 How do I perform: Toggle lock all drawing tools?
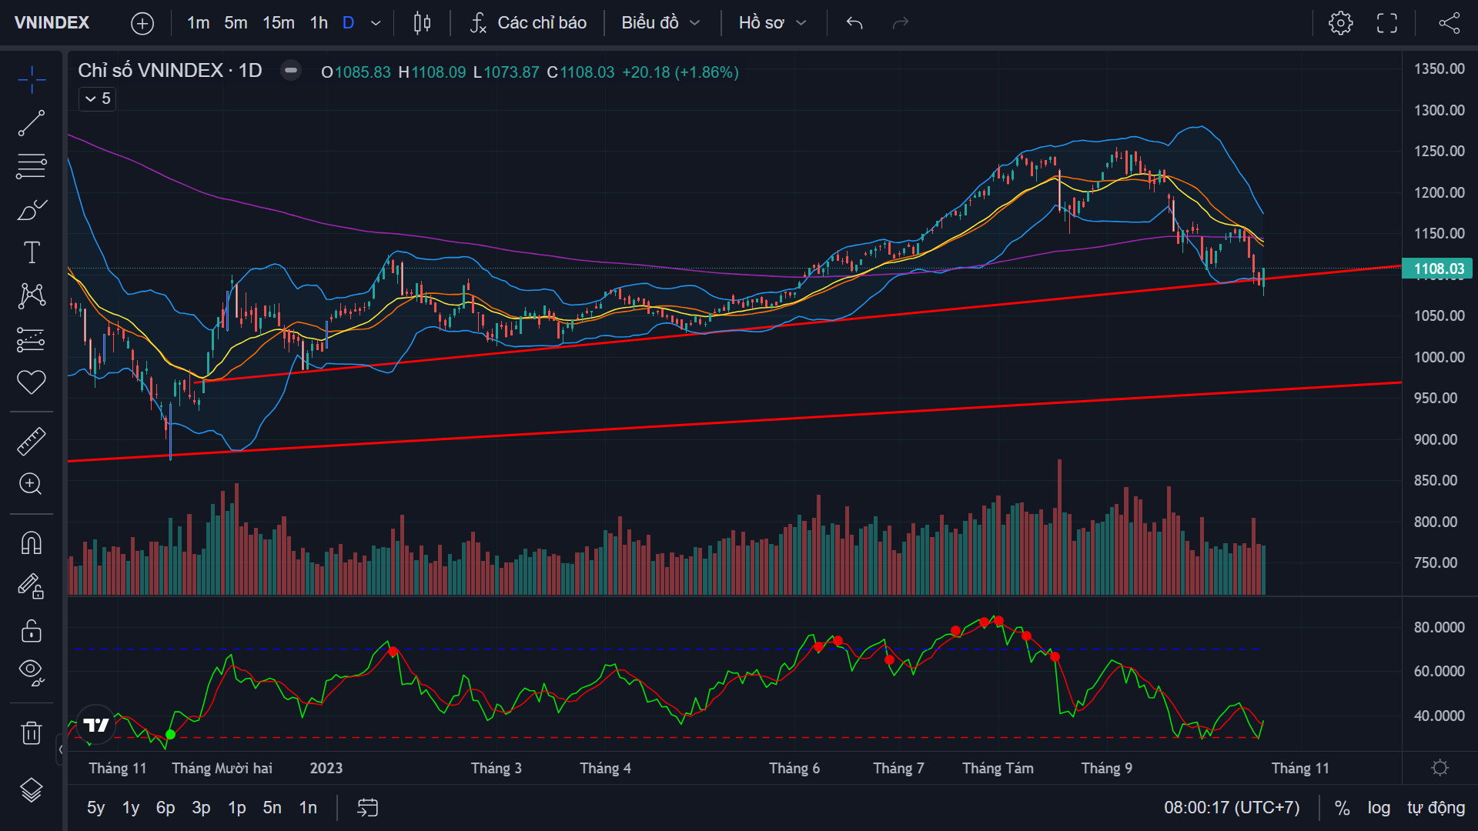coord(32,631)
